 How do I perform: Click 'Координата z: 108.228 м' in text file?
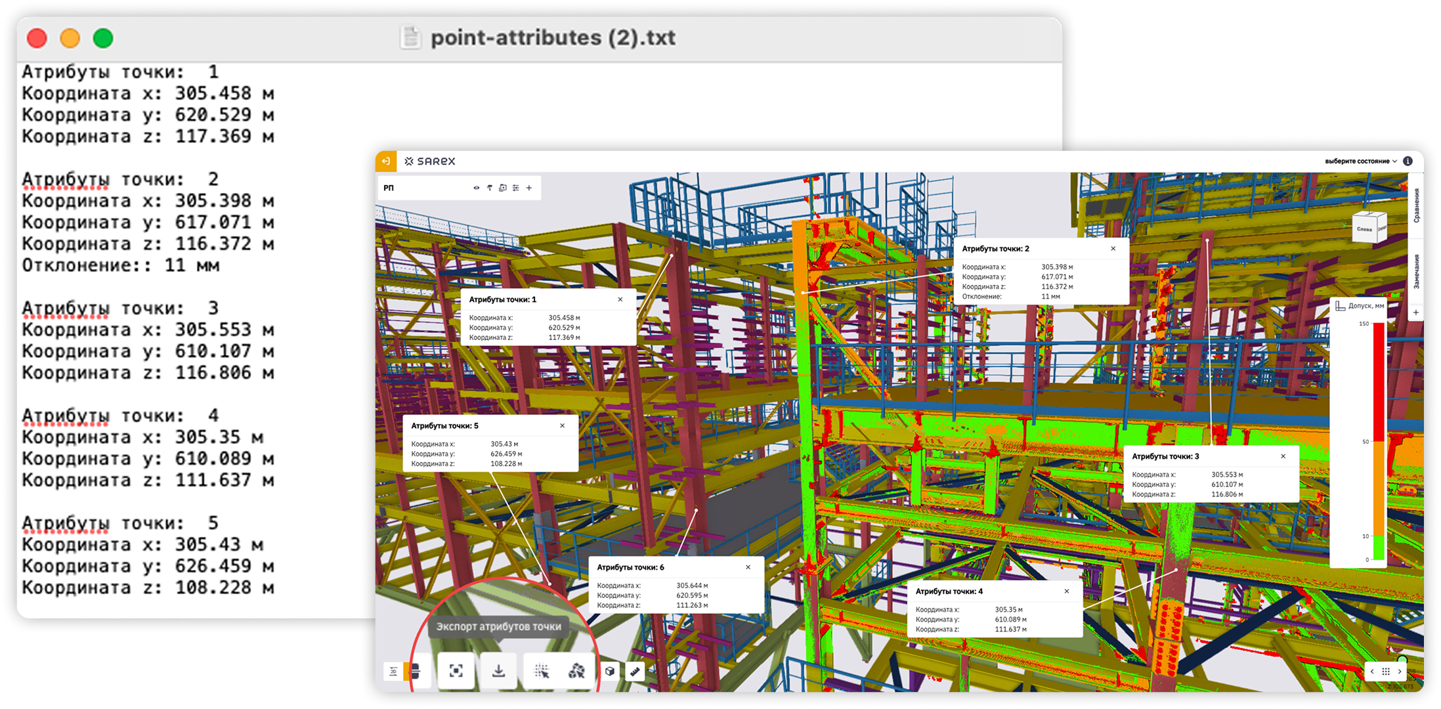click(148, 588)
